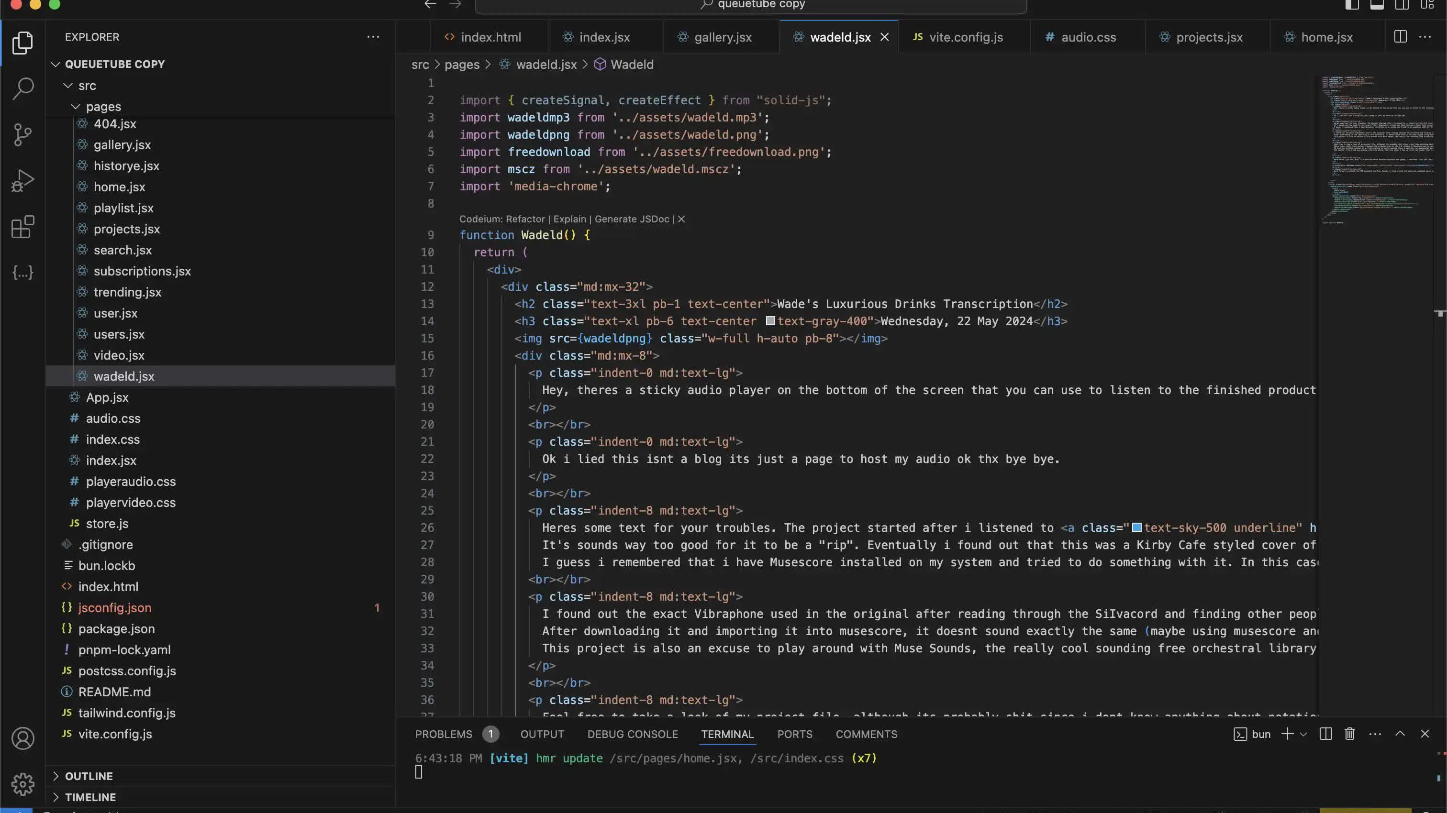Open Run and Debug view
This screenshot has height=813, width=1447.
tap(22, 181)
